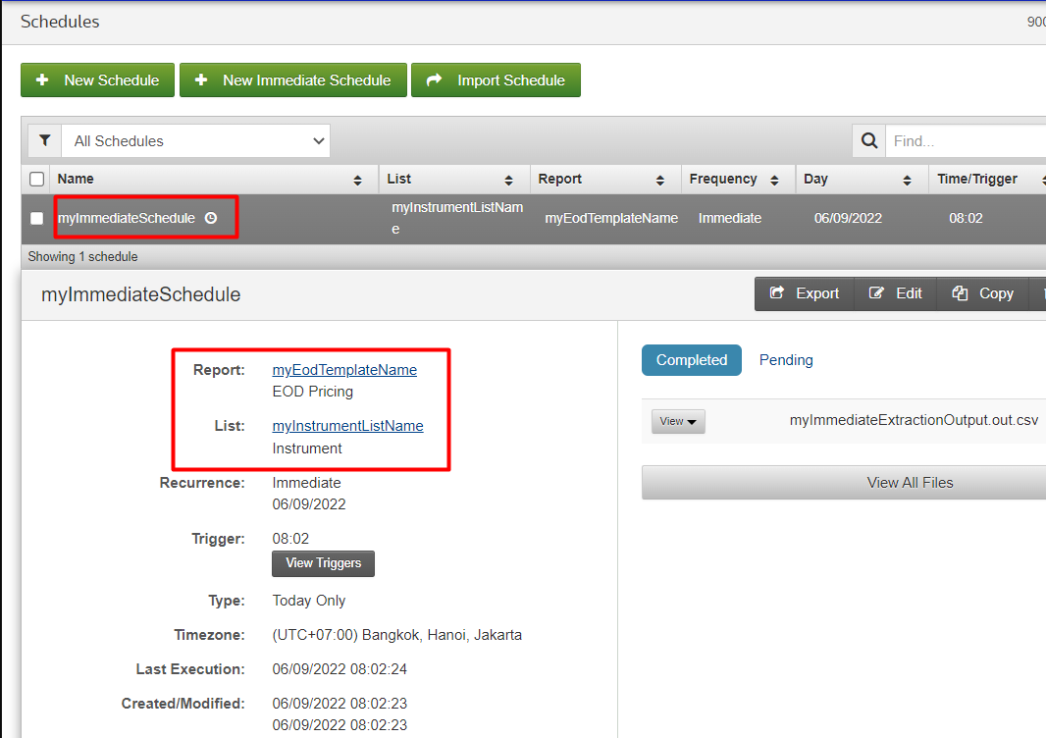Expand the View dropdown for output file
The width and height of the screenshot is (1046, 738).
click(x=678, y=421)
